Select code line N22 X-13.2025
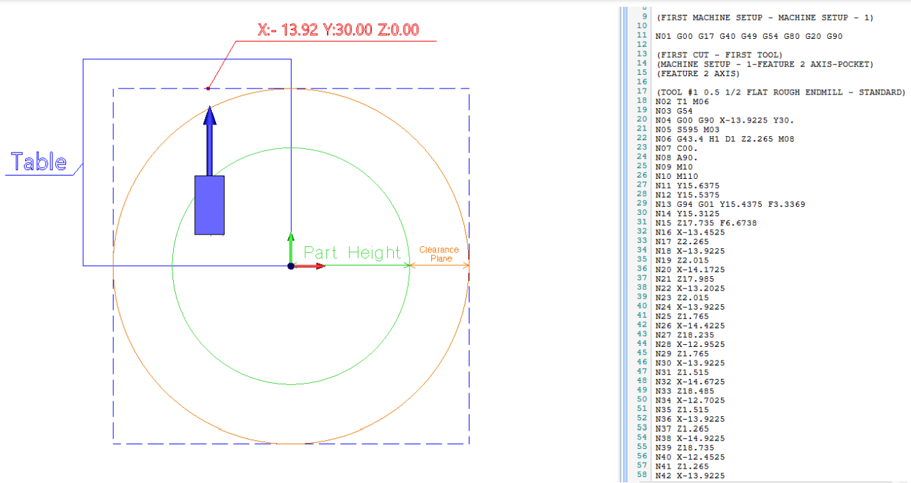Image resolution: width=911 pixels, height=483 pixels. [x=690, y=288]
